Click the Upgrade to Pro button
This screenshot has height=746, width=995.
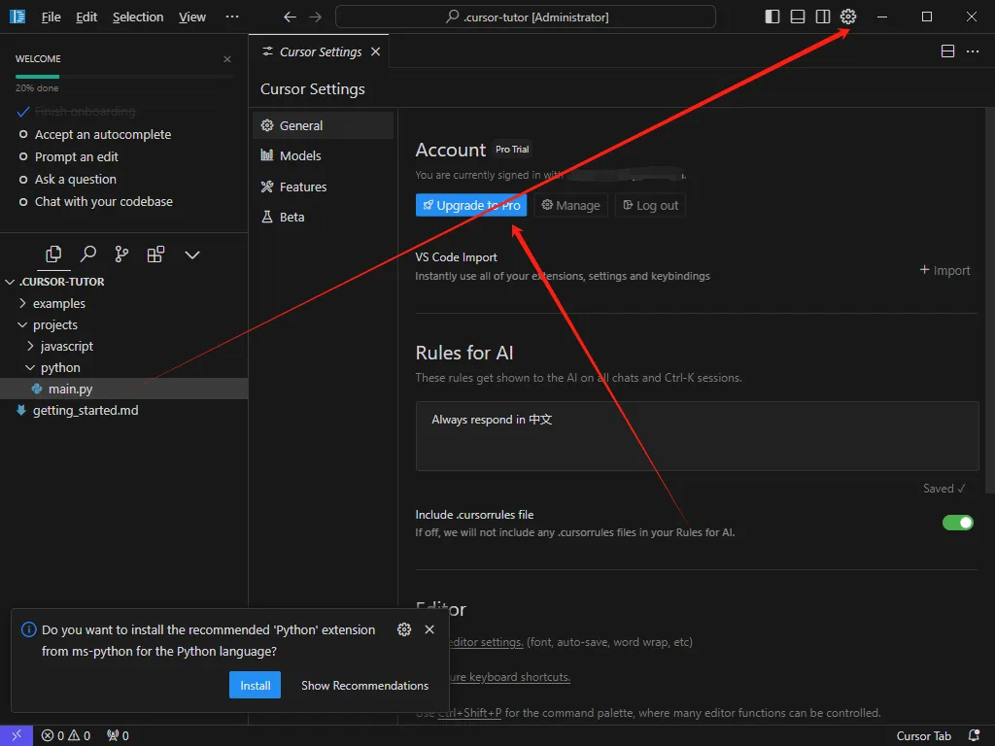click(471, 205)
